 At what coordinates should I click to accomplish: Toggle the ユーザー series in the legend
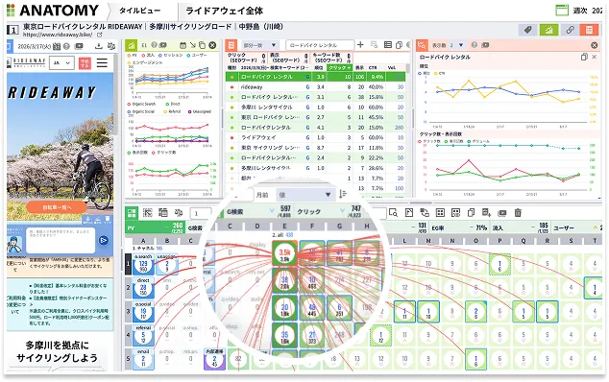[x=197, y=55]
